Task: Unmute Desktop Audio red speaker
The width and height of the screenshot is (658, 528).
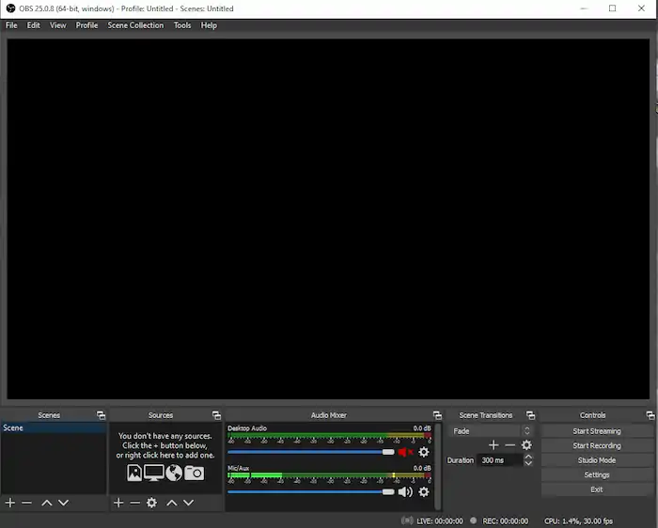Action: tap(405, 452)
